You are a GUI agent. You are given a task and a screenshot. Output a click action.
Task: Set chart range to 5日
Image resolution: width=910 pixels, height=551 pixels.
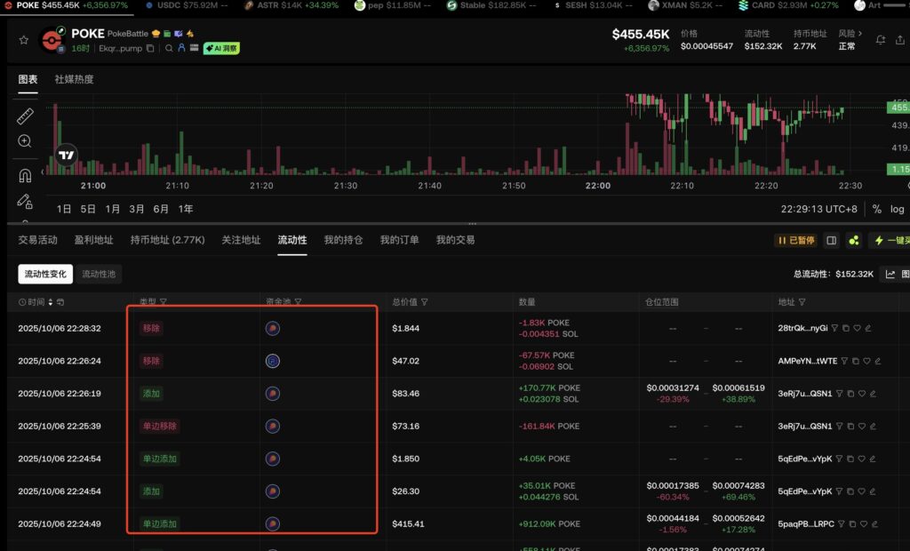[x=88, y=209]
